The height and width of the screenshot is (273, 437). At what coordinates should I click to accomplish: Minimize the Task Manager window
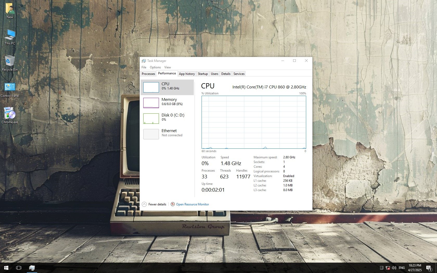(x=283, y=61)
